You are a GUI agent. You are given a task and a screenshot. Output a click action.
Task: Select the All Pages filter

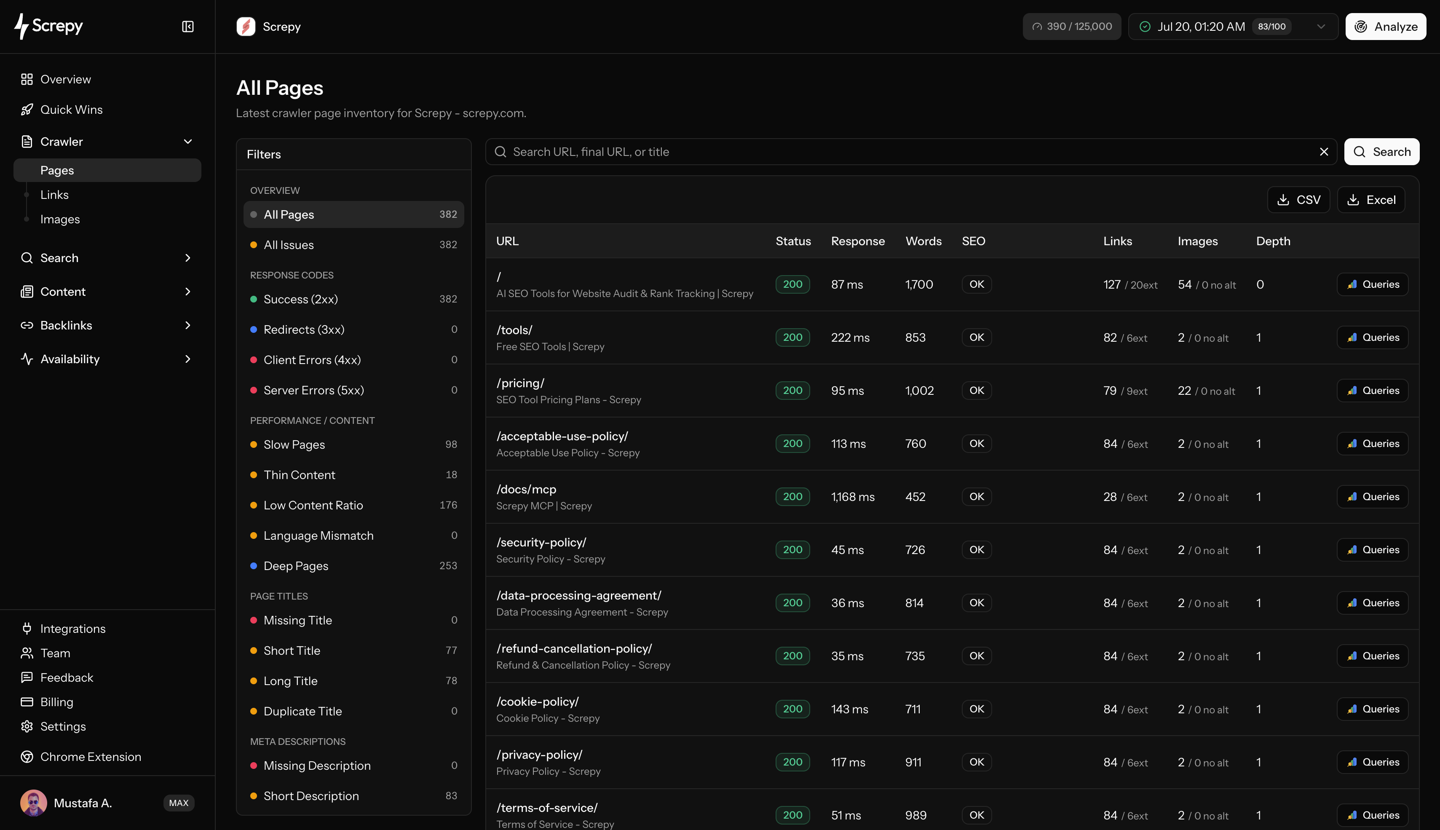[353, 214]
